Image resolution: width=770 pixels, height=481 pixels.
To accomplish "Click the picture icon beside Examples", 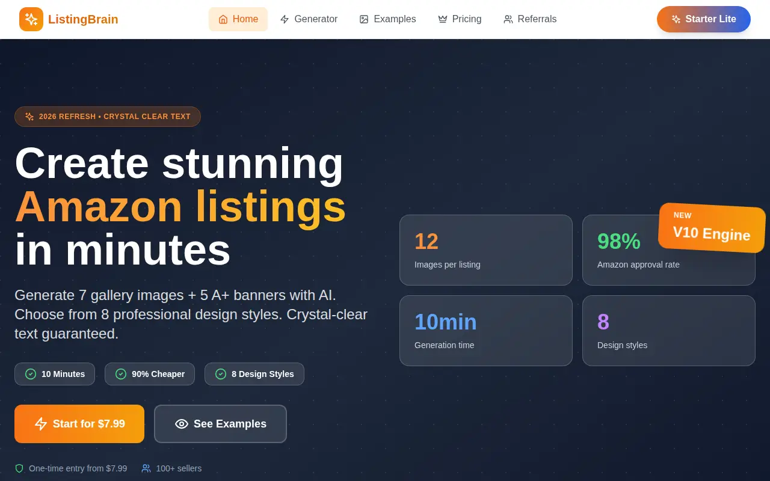I will [x=364, y=19].
